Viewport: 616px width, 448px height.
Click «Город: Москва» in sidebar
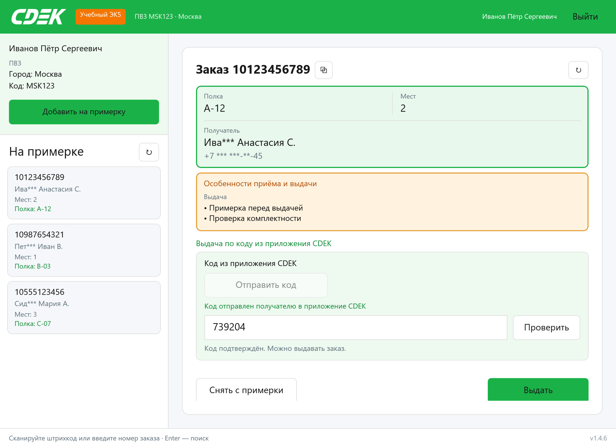pos(35,74)
